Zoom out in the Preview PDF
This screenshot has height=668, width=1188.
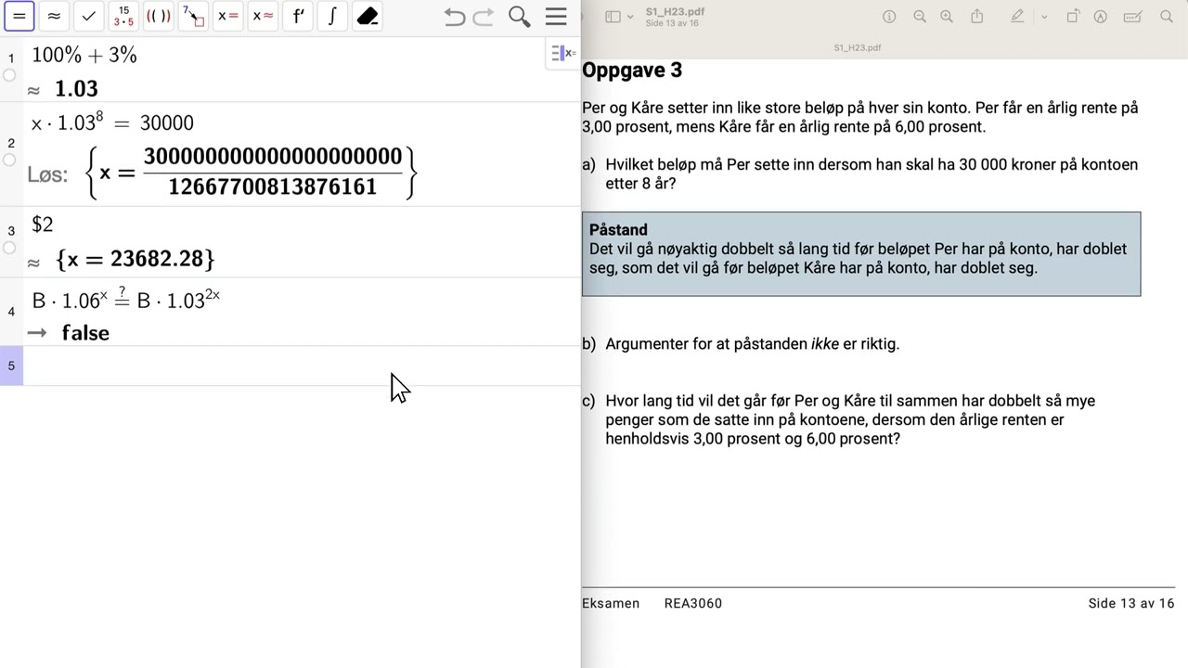pos(920,17)
